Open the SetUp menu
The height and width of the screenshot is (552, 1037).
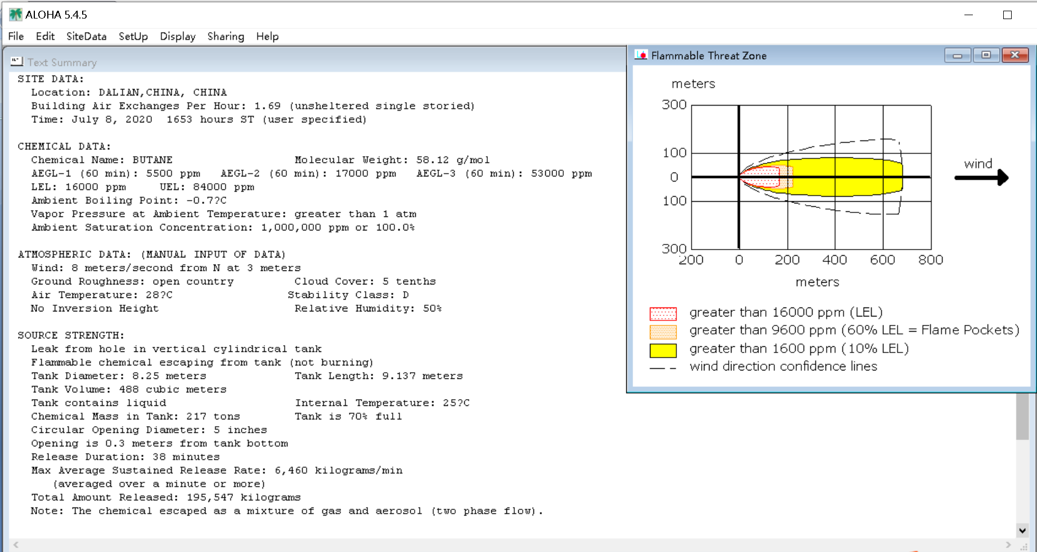(x=133, y=37)
